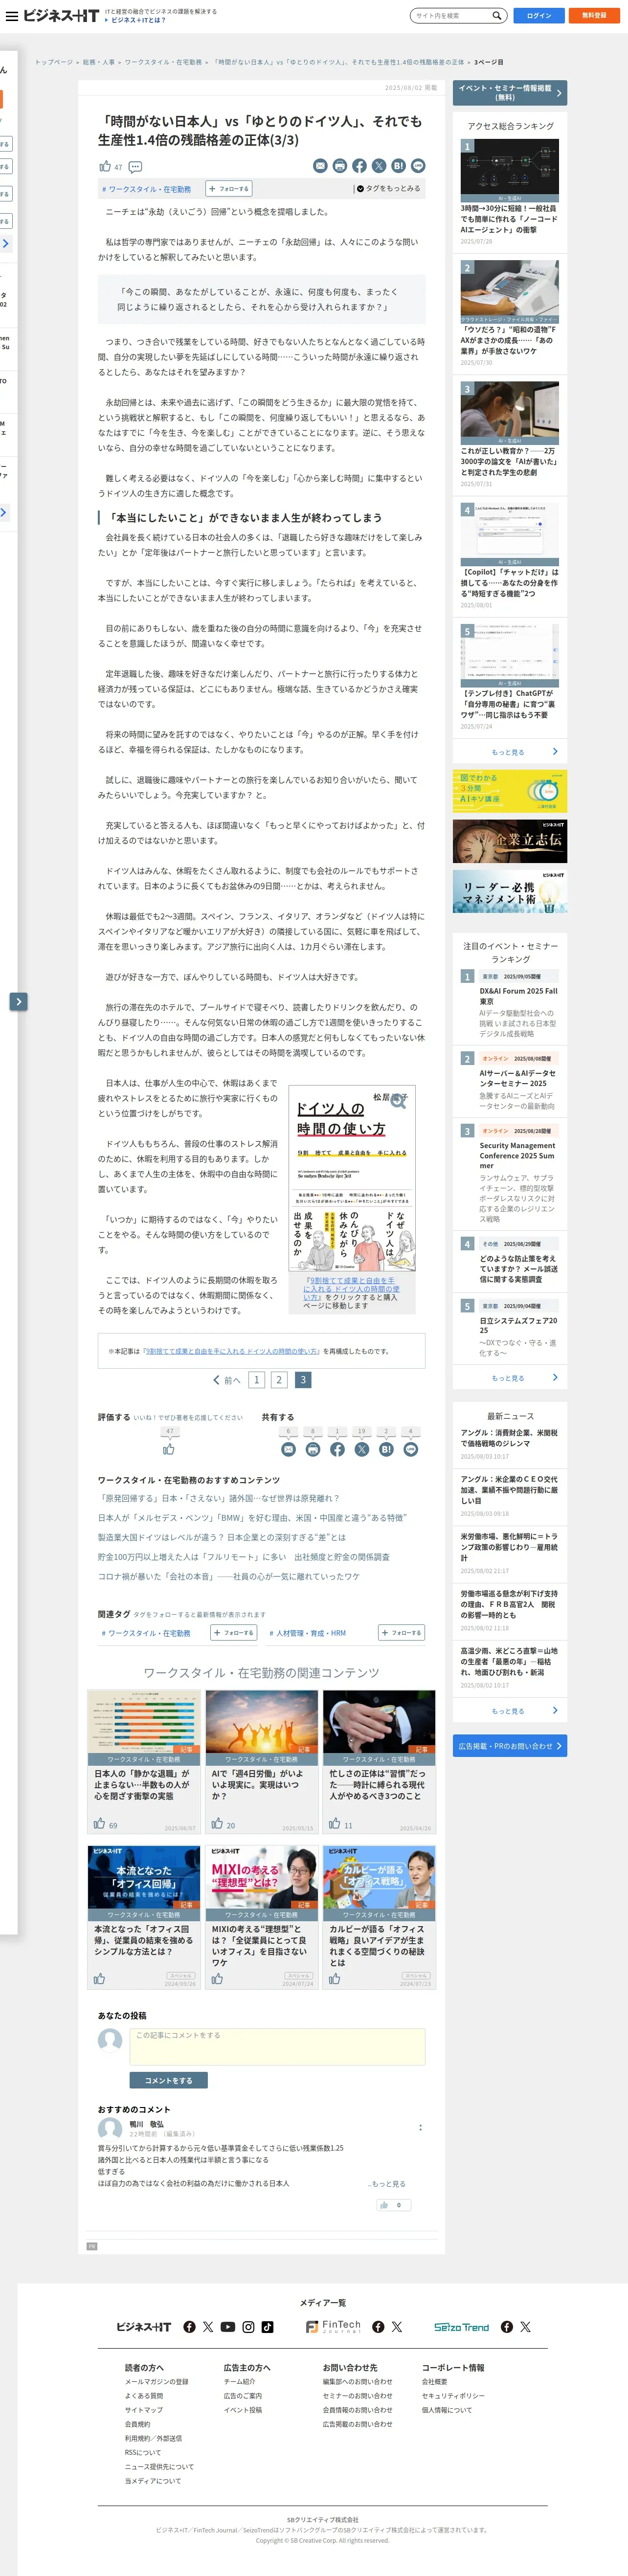Share on Facebook using top share icon
Viewport: 628px width, 2576px height.
pyautogui.click(x=359, y=166)
